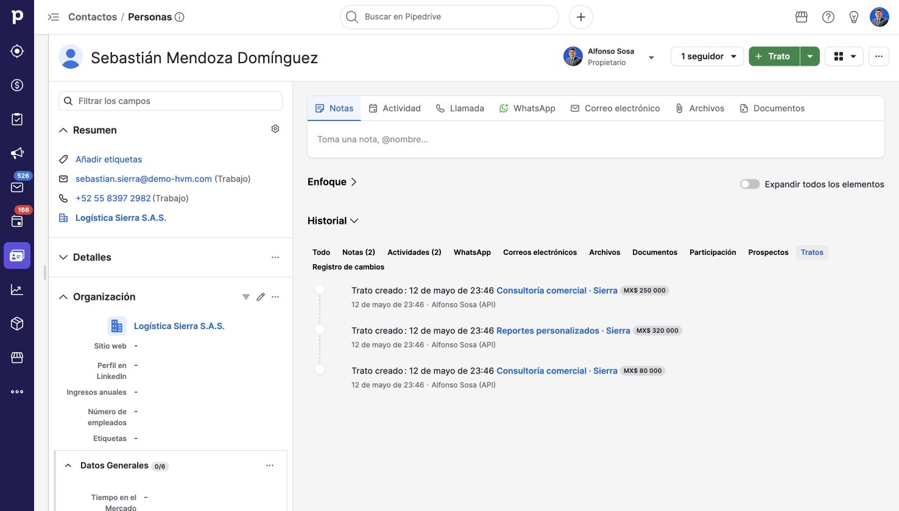This screenshot has width=899, height=511.
Task: Open marketplace icon in top bar
Action: pos(802,17)
